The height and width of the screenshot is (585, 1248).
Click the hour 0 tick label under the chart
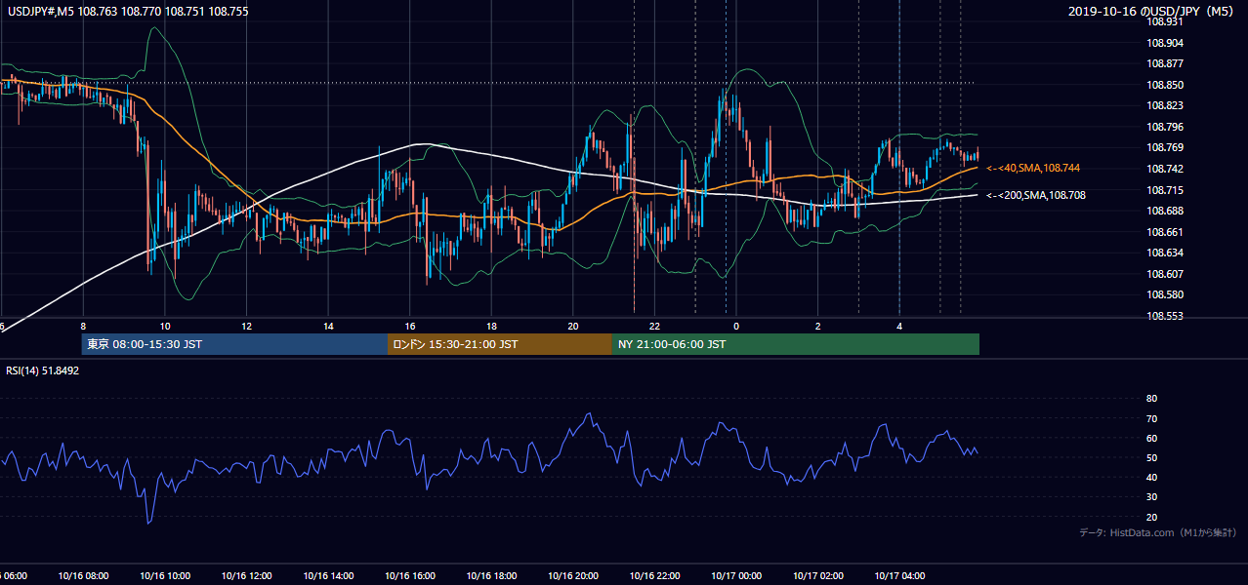tap(736, 327)
